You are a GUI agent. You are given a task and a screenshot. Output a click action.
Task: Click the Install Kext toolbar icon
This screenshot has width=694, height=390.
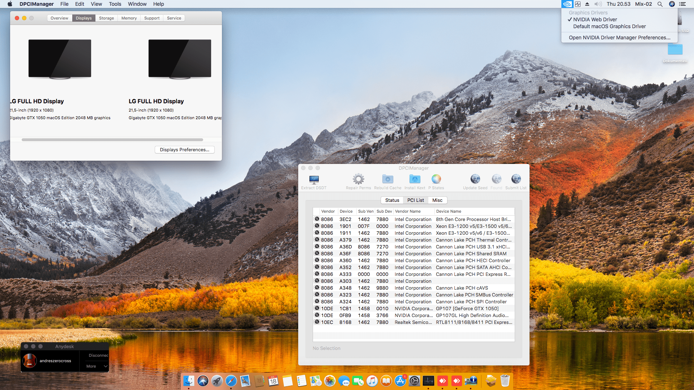click(x=415, y=179)
